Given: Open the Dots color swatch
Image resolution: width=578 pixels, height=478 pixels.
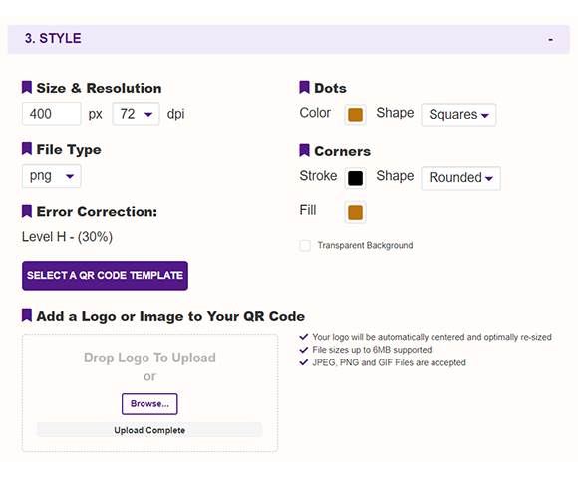Looking at the screenshot, I should click(x=355, y=115).
